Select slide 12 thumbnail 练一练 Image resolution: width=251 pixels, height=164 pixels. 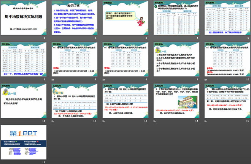[x=75, y=101]
